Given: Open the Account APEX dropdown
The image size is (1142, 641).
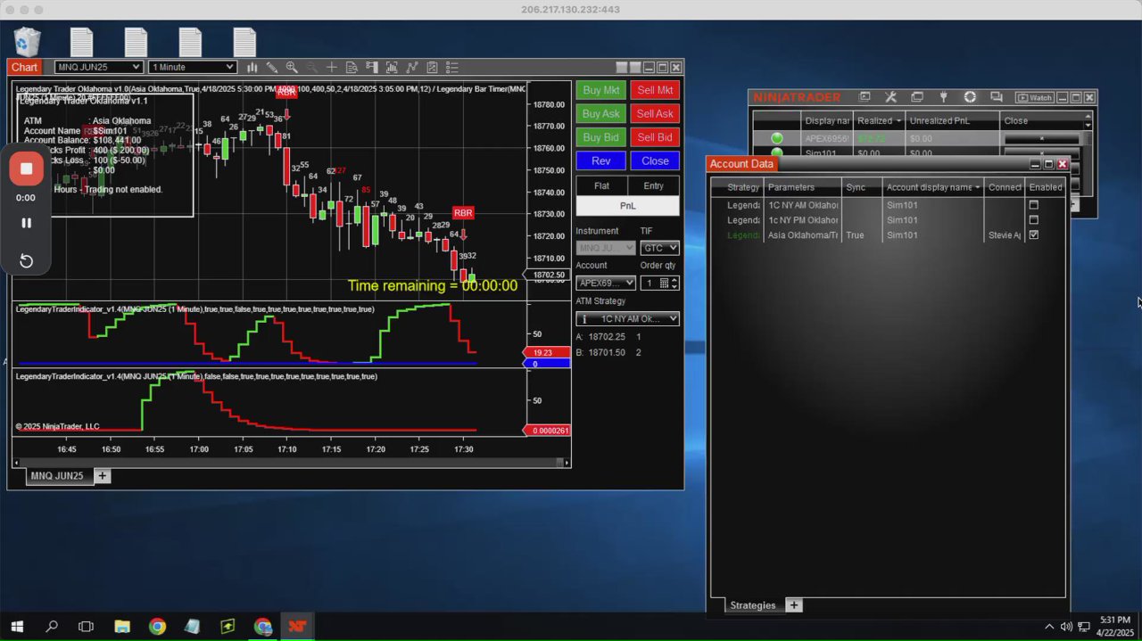Looking at the screenshot, I should [606, 283].
